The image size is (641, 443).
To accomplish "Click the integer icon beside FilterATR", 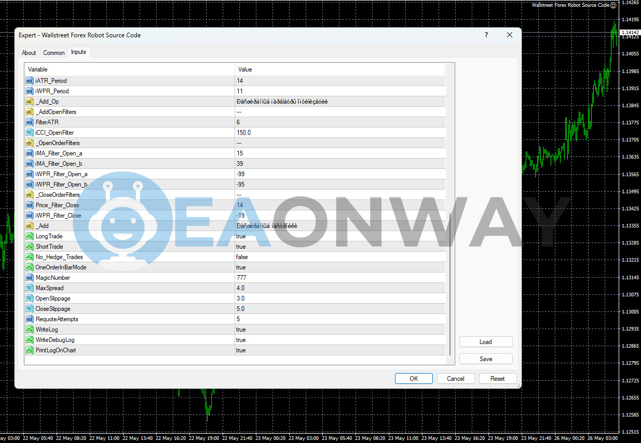I will point(30,122).
